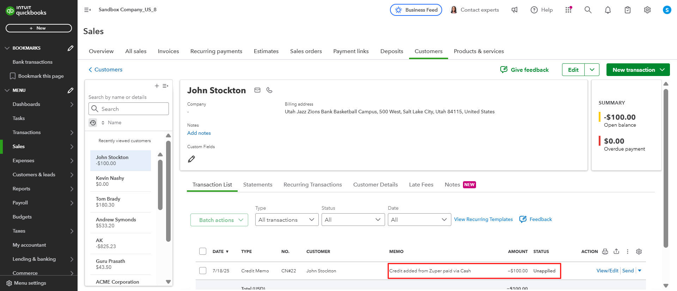Open the Type All transactions dropdown
Screen dimensions: 677x291
point(287,220)
